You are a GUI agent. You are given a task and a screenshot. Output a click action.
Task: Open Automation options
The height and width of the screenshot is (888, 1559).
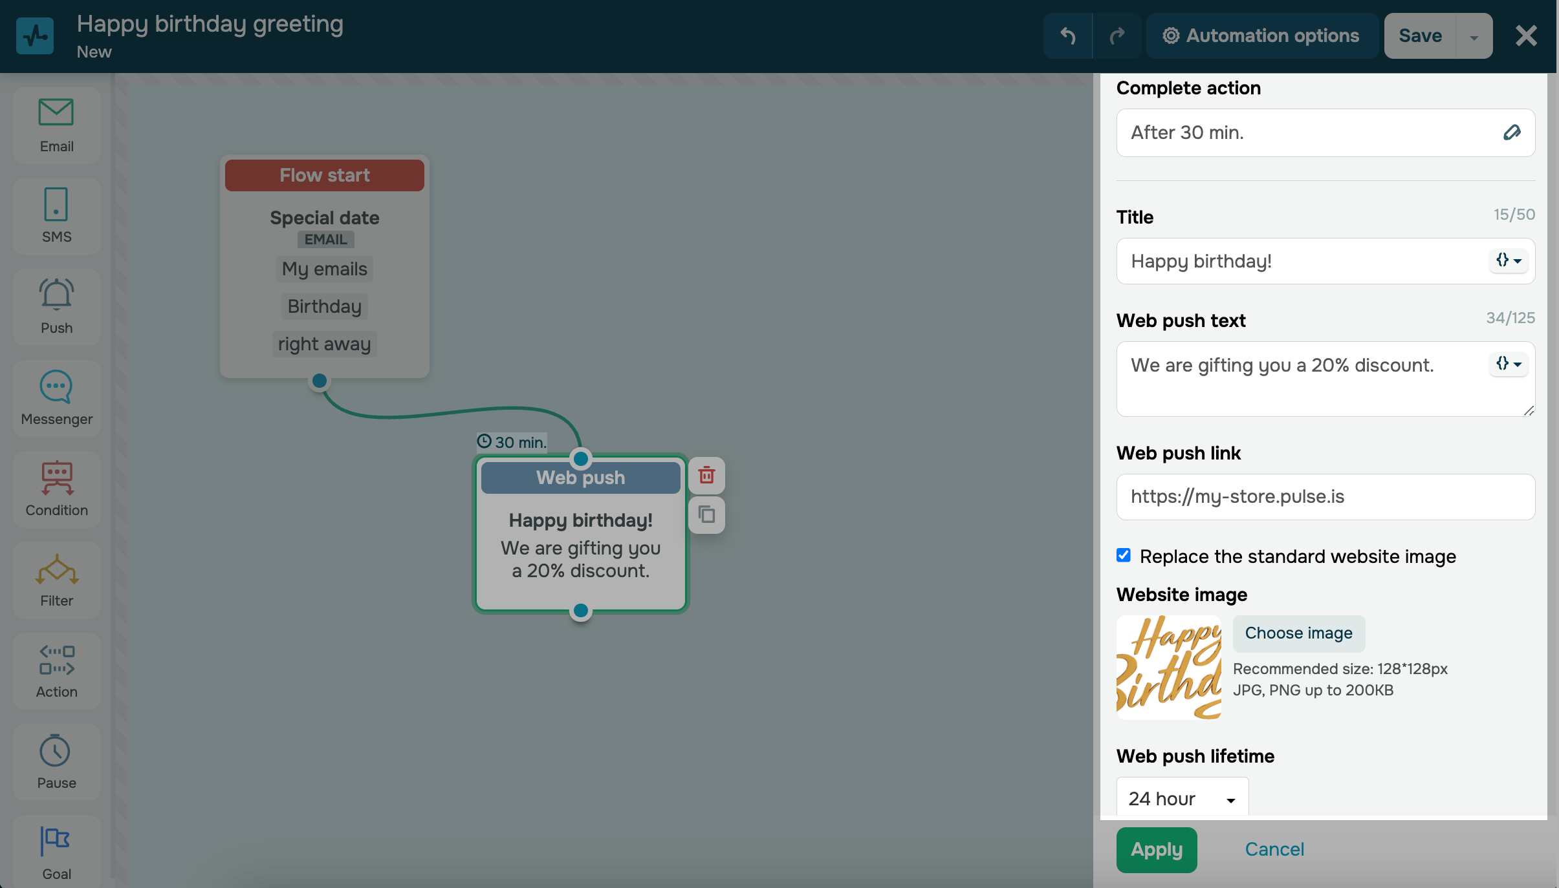click(1261, 36)
